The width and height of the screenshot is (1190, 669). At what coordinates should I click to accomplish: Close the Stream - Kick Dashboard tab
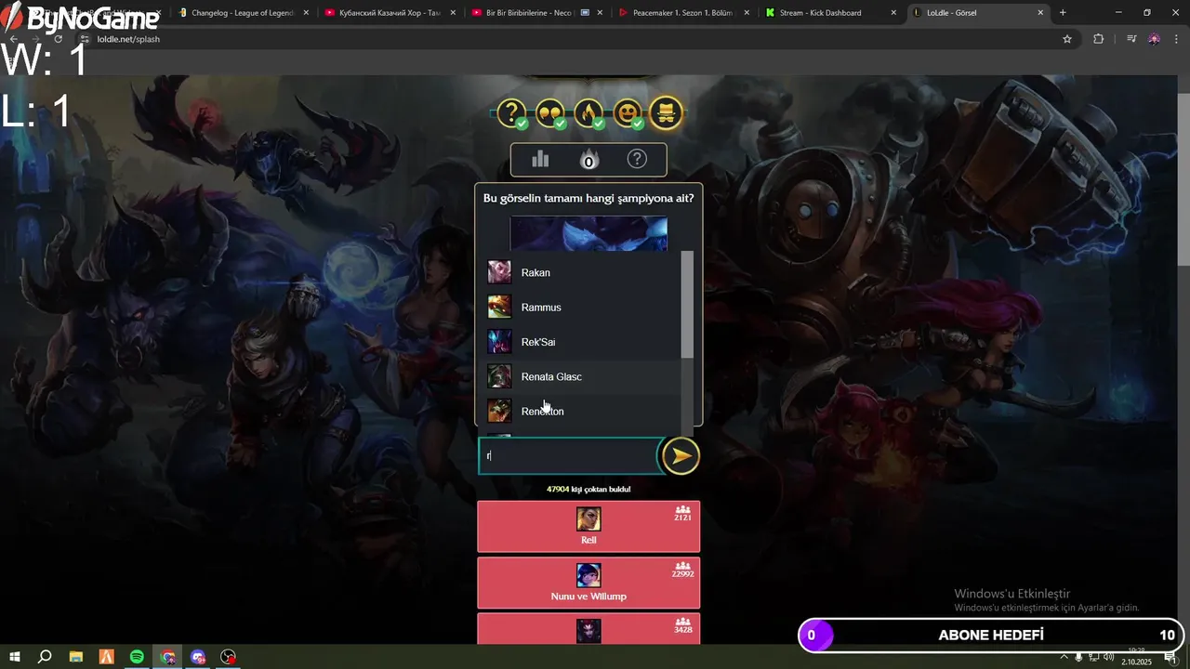893,13
